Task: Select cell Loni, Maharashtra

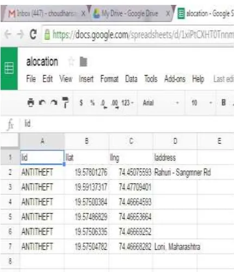Action: click(x=177, y=246)
